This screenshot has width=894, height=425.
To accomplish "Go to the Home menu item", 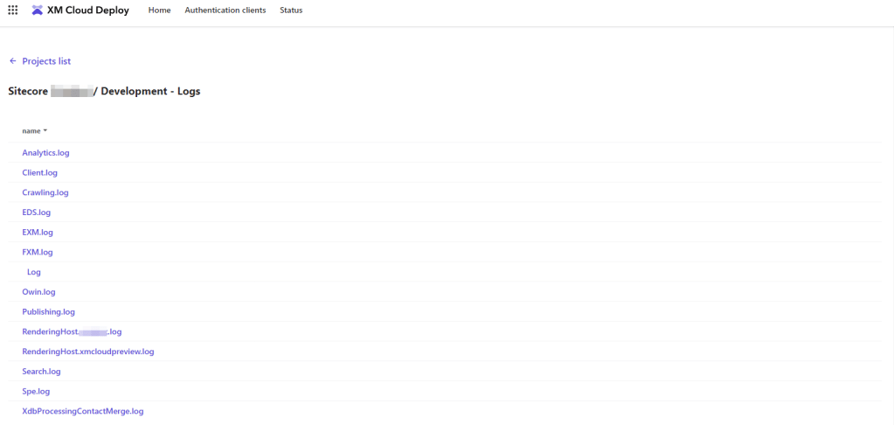I will coord(159,10).
